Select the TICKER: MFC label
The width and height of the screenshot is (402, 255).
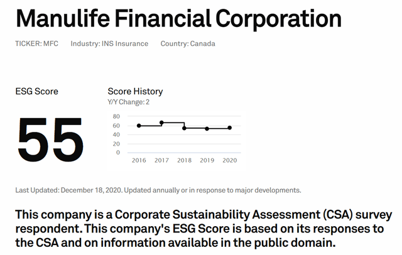[36, 43]
